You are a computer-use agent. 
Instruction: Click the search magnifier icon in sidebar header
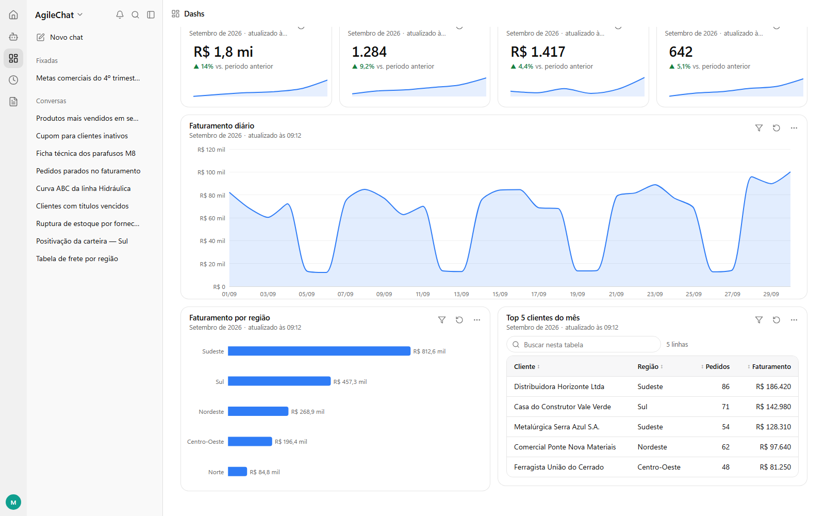point(135,15)
